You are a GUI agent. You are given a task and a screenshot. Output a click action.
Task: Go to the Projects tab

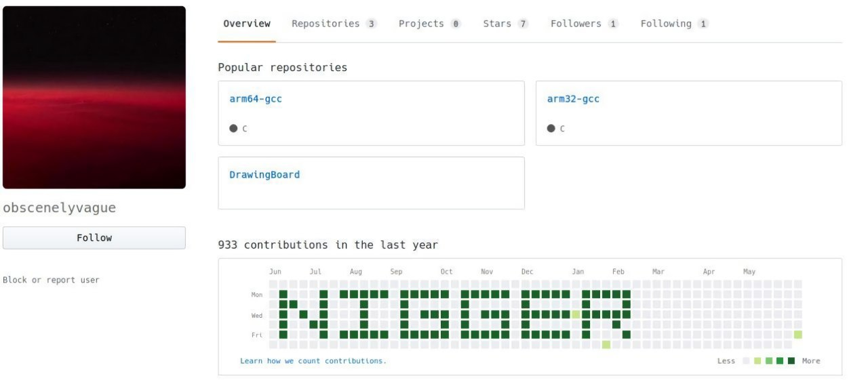tap(421, 24)
